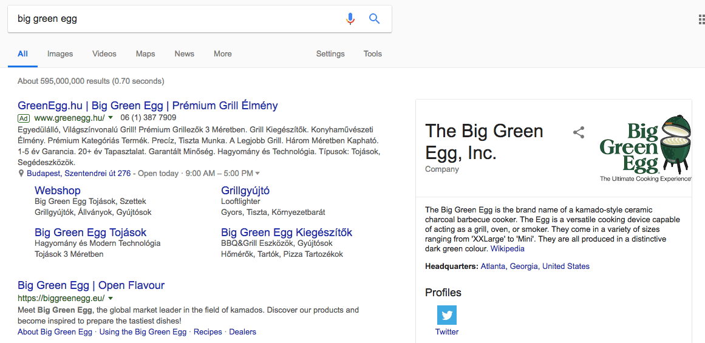Click the 'Headquarters:' label
This screenshot has height=343, width=705.
(452, 267)
